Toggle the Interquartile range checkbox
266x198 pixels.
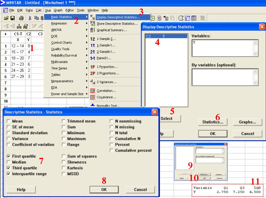pyautogui.click(x=8, y=174)
